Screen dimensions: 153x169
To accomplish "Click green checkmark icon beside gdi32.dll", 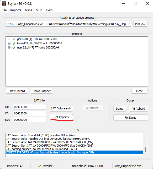I will tap(14, 39).
